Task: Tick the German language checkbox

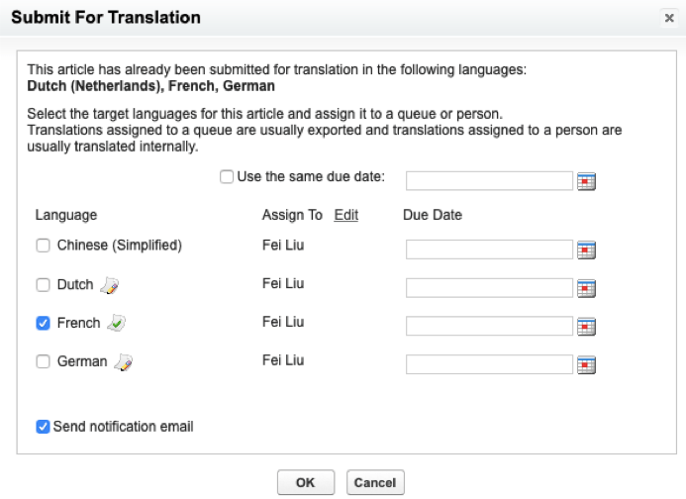Action: coord(43,361)
